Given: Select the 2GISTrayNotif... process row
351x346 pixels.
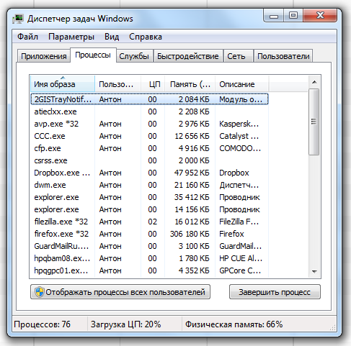Looking at the screenshot, I should click(x=149, y=99).
